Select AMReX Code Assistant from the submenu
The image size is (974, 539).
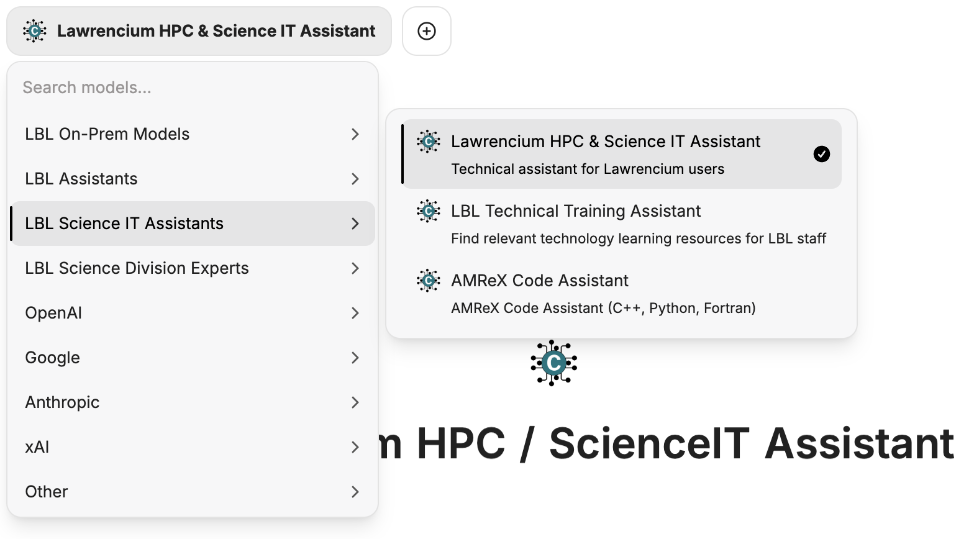pyautogui.click(x=540, y=281)
